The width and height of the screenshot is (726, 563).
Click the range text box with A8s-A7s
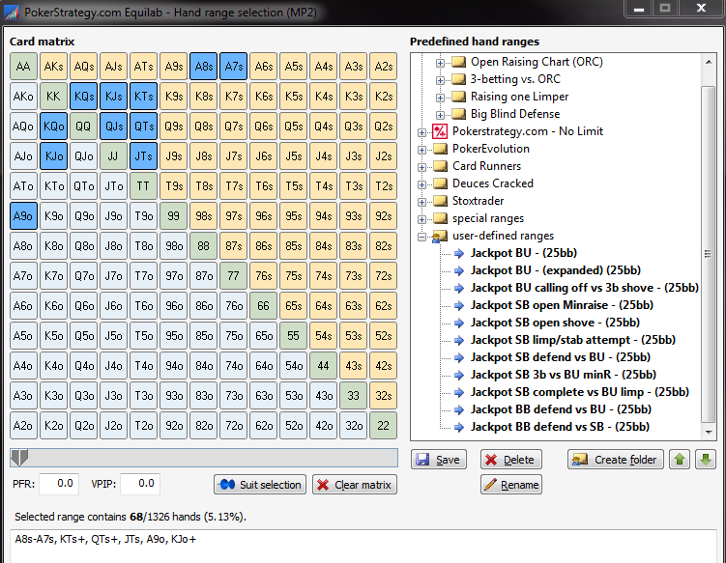(363, 547)
